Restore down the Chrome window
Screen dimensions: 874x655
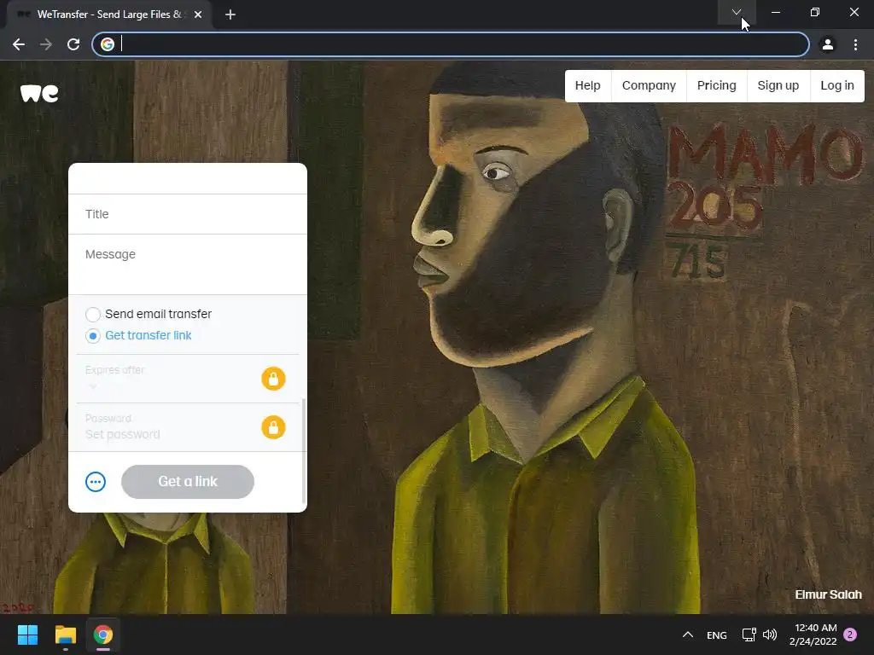point(815,12)
